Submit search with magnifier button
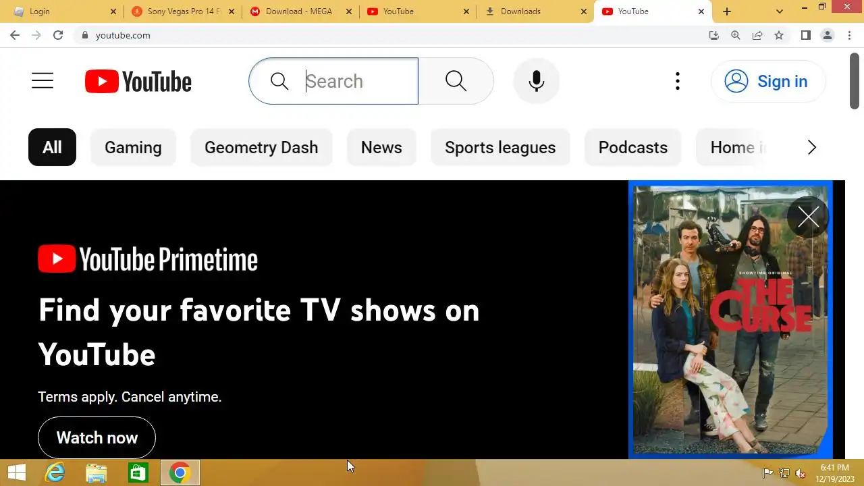This screenshot has height=486, width=864. pyautogui.click(x=456, y=81)
